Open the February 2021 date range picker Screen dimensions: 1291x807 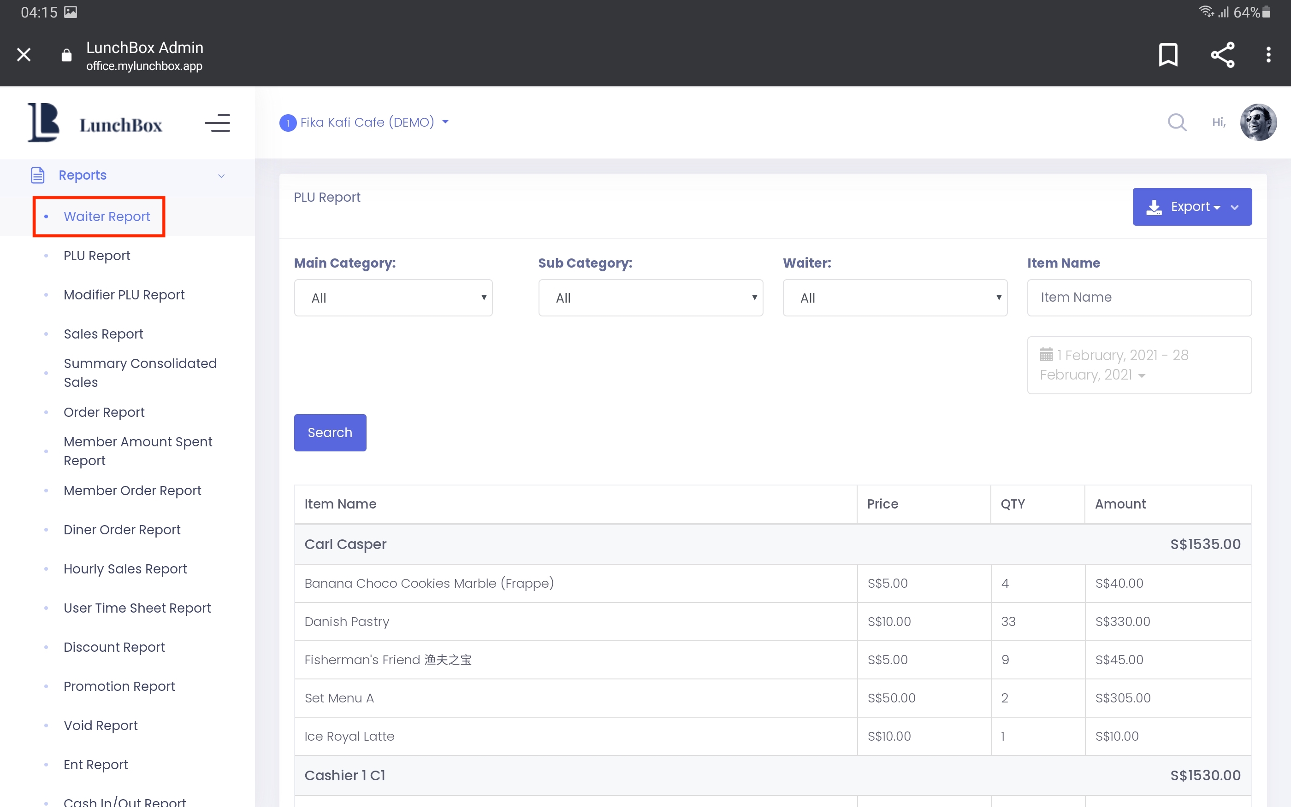1139,365
